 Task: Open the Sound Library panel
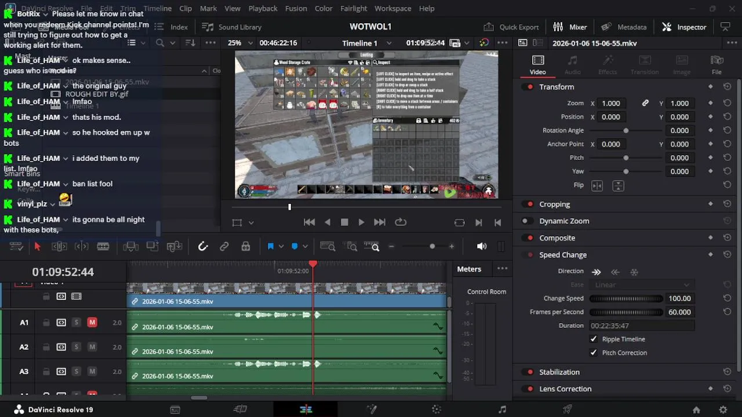click(x=231, y=27)
